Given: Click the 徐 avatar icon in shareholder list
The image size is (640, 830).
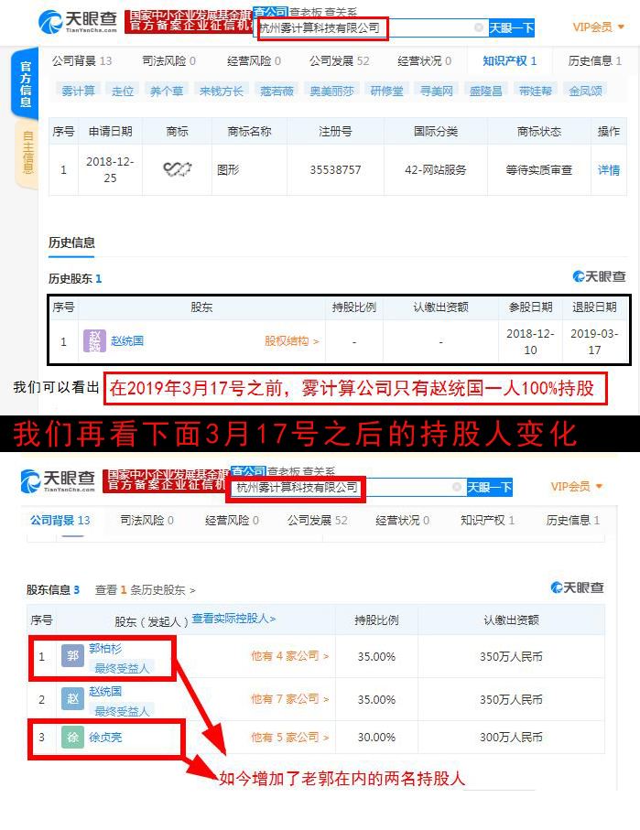Looking at the screenshot, I should 72,737.
